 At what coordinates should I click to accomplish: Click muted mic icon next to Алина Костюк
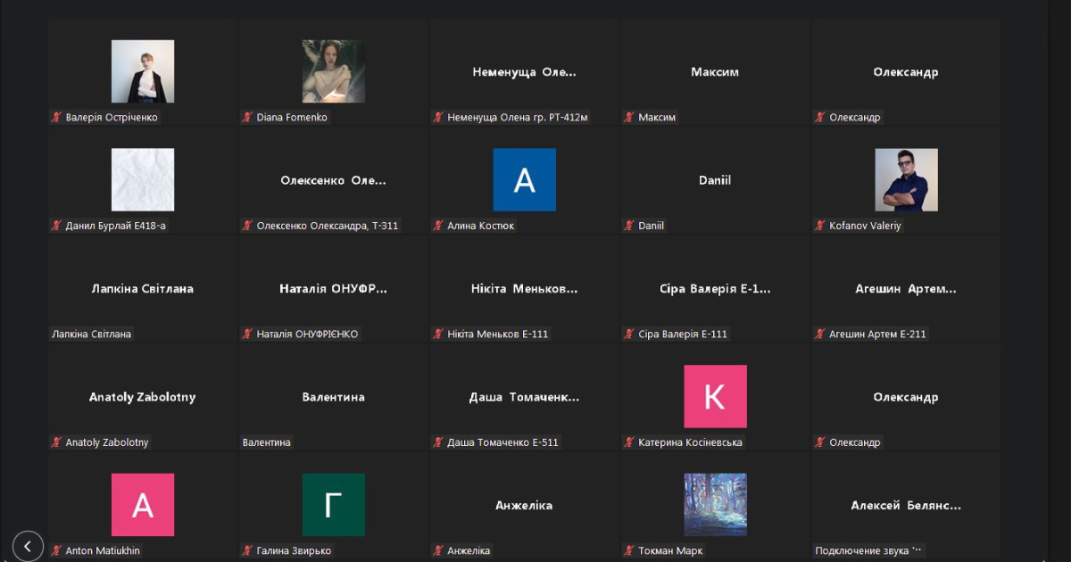(x=438, y=226)
